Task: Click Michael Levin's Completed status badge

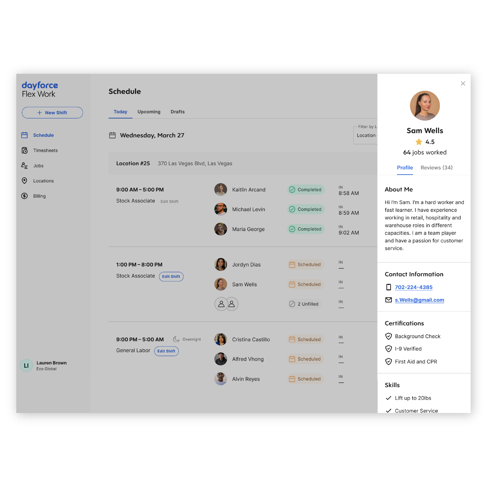Action: 306,209
